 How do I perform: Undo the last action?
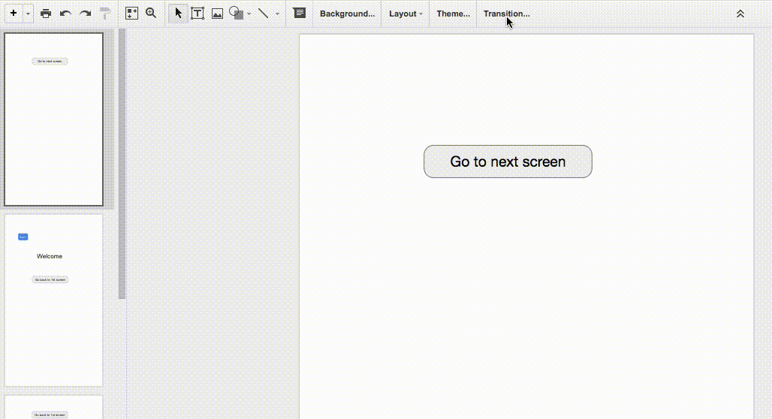65,14
